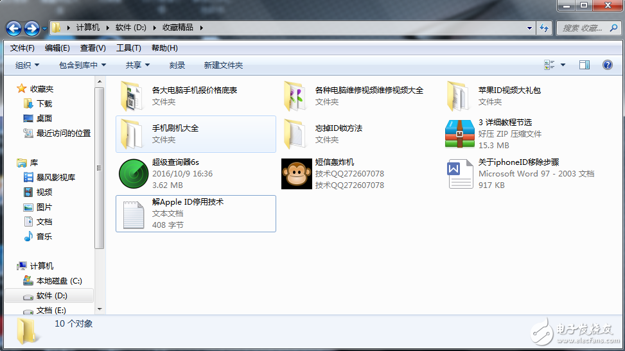This screenshot has height=351, width=625.
Task: Select folder icon of 各大电脑手机报价格底表
Action: click(132, 96)
